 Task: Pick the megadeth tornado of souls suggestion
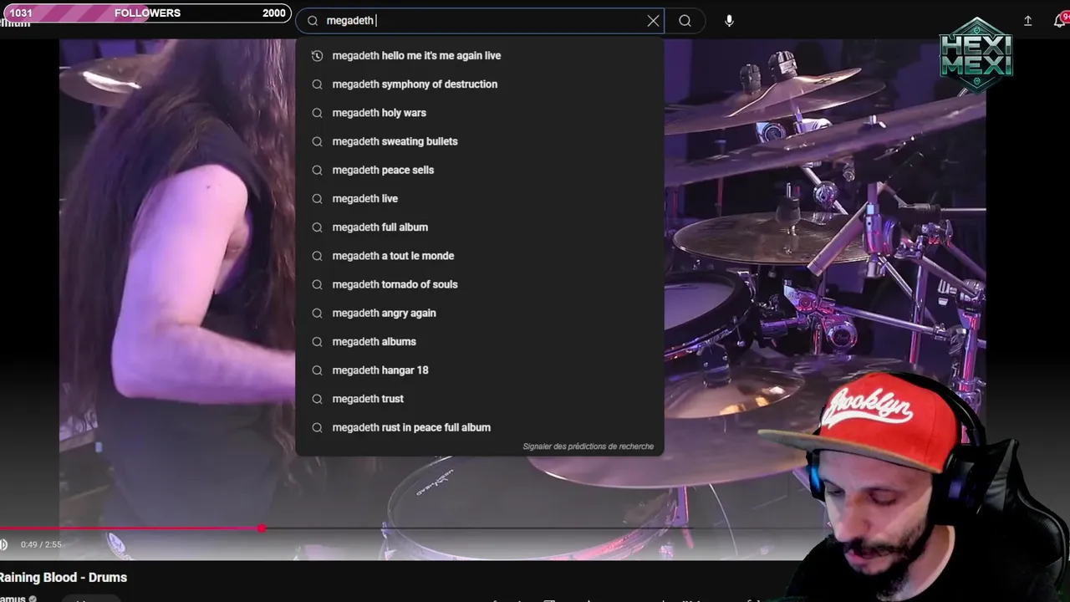[480, 284]
